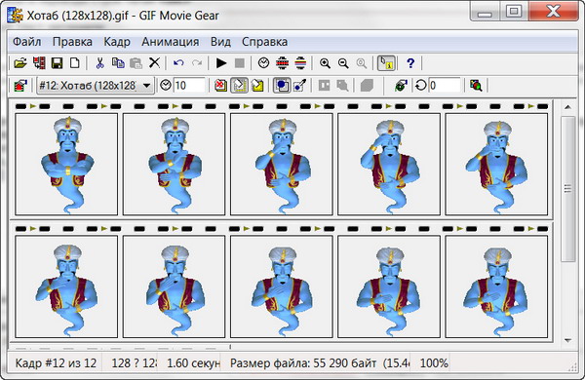Toggle the highlighted frame disposal button

click(x=239, y=86)
